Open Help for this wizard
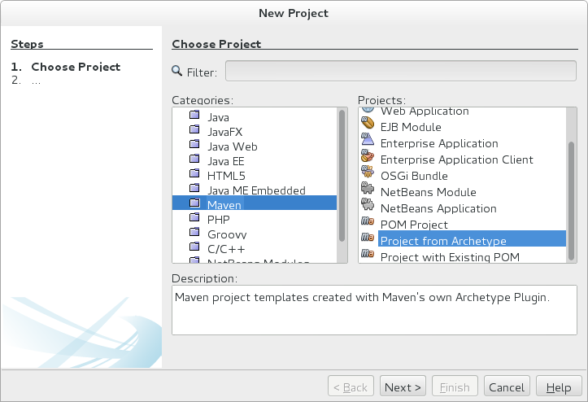This screenshot has width=588, height=402. tap(558, 387)
